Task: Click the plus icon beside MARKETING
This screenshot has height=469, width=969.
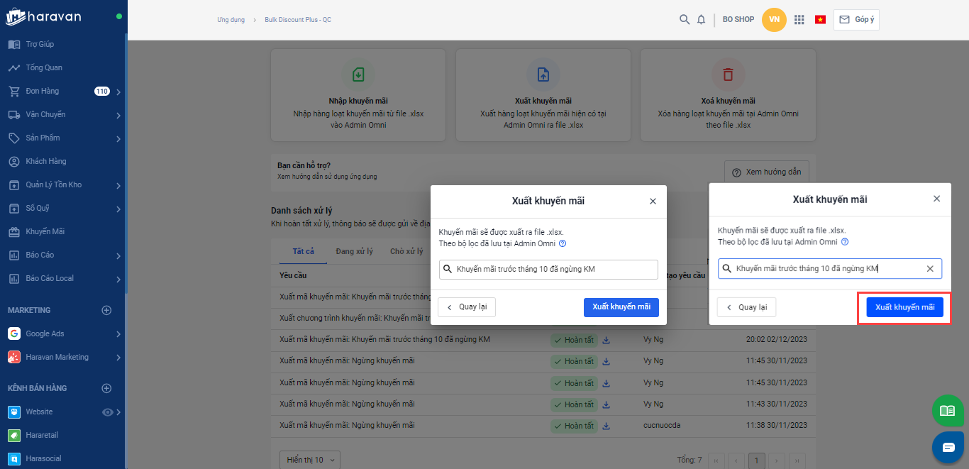Action: click(106, 310)
